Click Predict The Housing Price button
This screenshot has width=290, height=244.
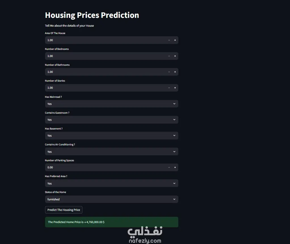[63, 210]
